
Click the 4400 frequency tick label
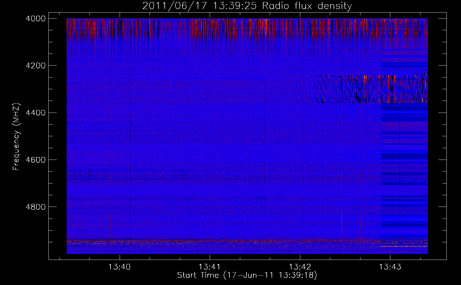(x=36, y=113)
